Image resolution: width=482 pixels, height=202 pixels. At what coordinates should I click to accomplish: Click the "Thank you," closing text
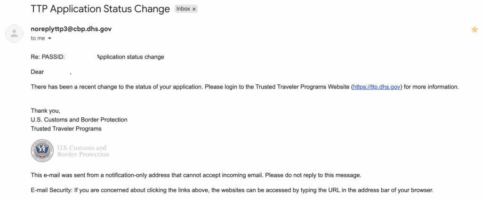point(46,111)
